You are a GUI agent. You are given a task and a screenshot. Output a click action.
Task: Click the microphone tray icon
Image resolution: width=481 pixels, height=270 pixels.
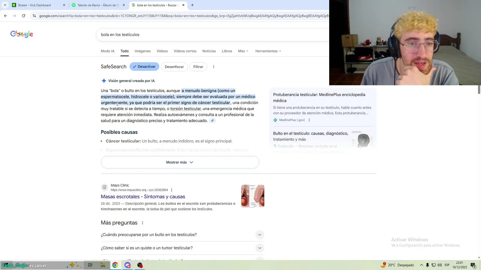(x=427, y=265)
